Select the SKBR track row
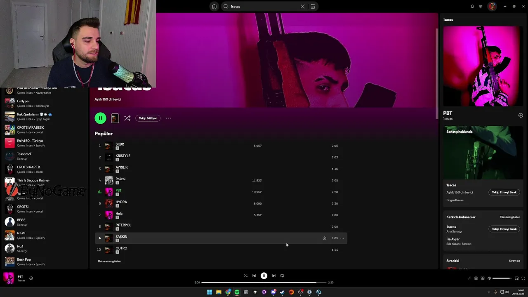 tap(221, 146)
